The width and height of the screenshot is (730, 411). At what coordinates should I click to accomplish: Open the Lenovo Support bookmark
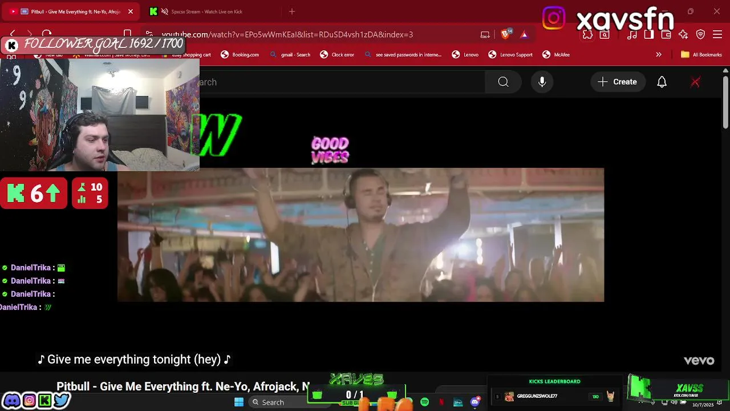click(x=510, y=55)
